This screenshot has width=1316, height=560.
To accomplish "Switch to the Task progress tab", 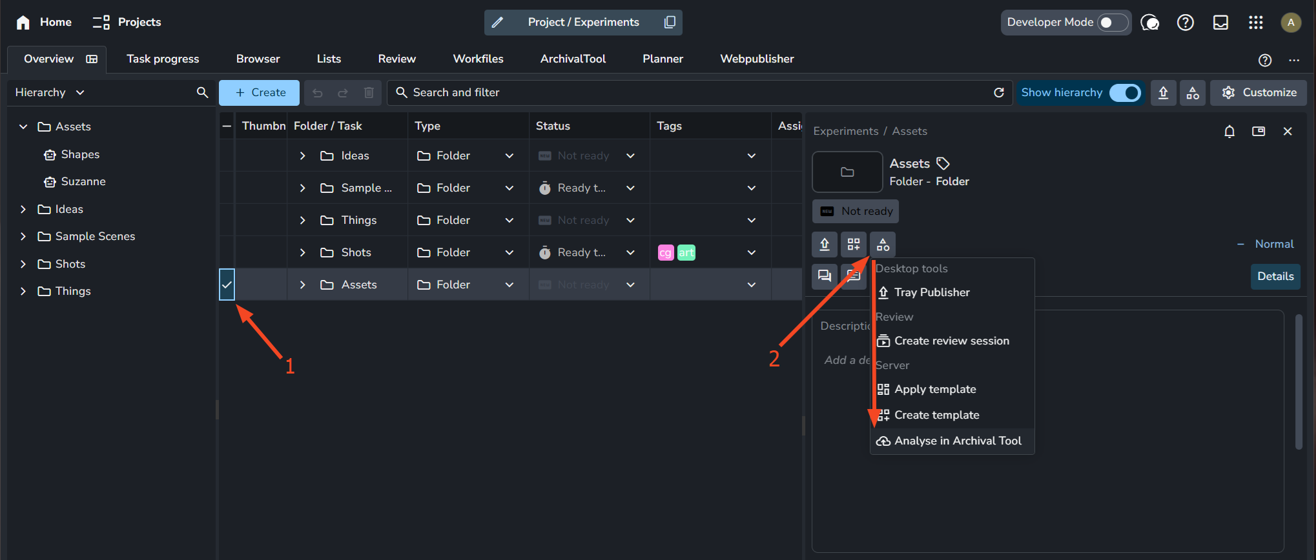I will coord(163,59).
